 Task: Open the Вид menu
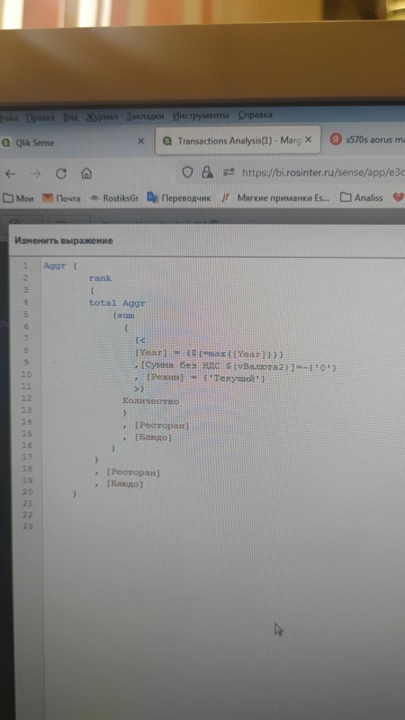click(70, 118)
